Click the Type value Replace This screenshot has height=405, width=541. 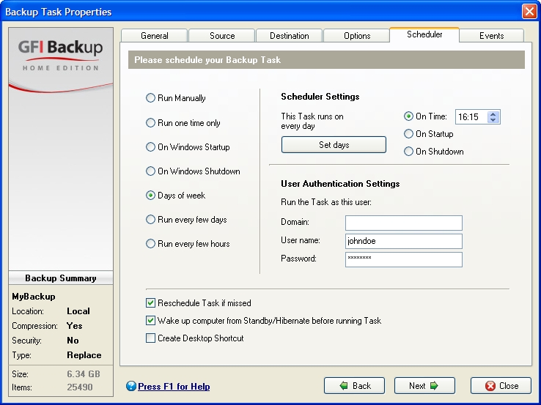(84, 355)
